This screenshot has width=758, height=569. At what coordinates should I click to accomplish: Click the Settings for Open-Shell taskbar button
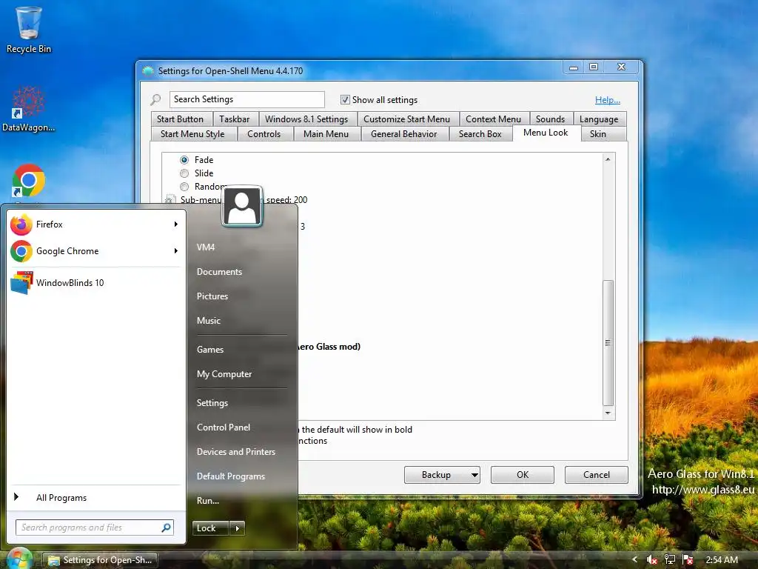coord(101,560)
